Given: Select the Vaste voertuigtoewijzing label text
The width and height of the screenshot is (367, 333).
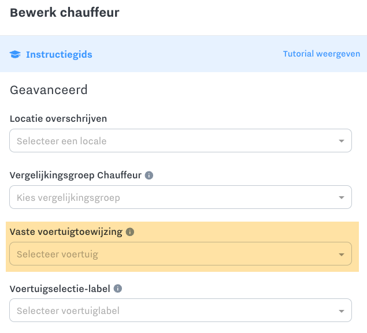Looking at the screenshot, I should tap(66, 232).
